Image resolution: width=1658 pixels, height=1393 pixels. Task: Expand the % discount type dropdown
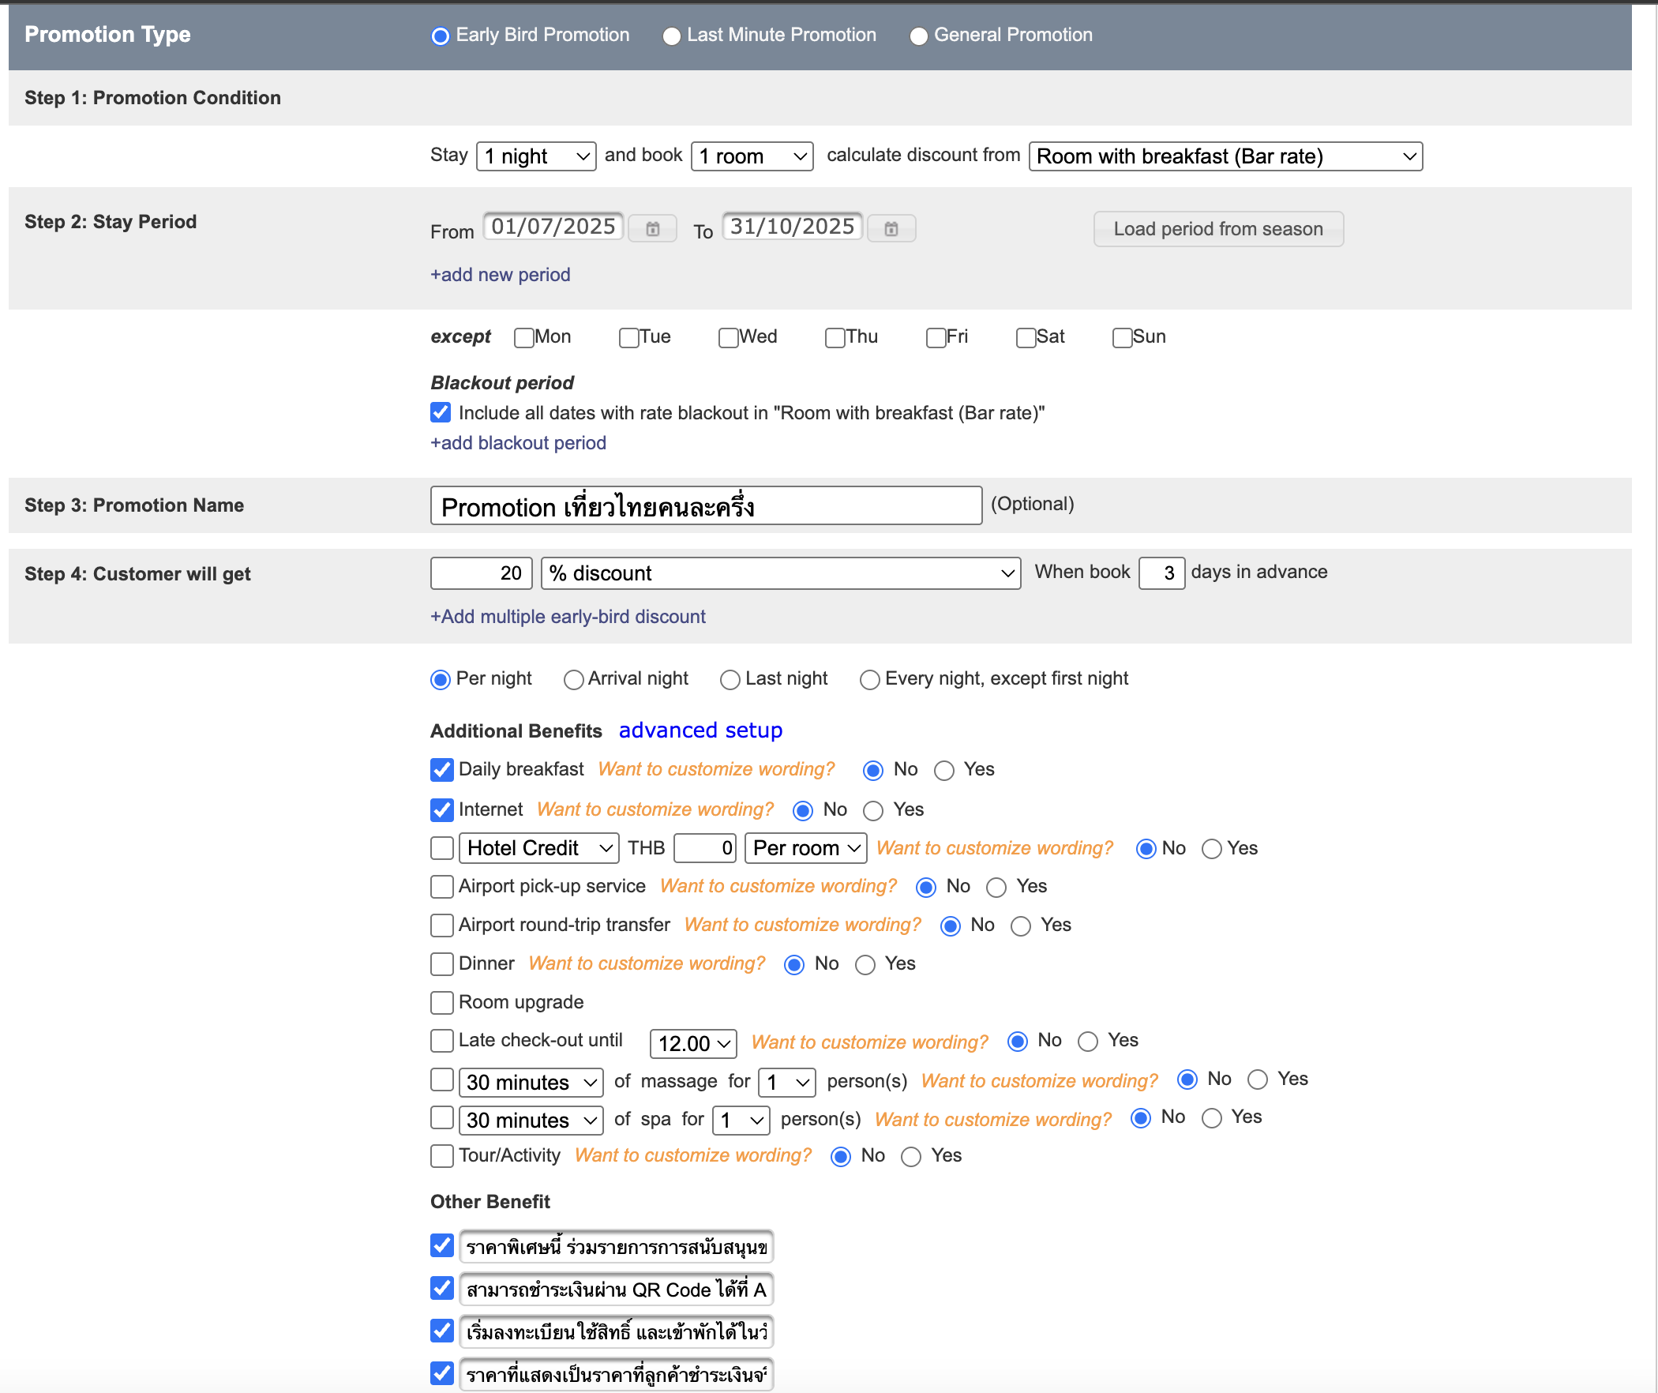click(x=780, y=573)
